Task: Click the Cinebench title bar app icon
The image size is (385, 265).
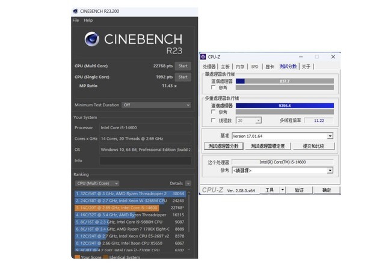Action: 75,11
